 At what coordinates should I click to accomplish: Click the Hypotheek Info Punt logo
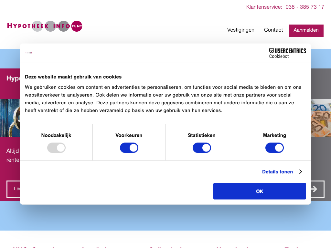pyautogui.click(x=45, y=26)
